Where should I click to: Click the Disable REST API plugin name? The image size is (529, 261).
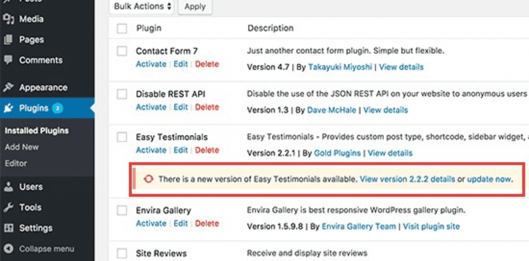coord(170,94)
